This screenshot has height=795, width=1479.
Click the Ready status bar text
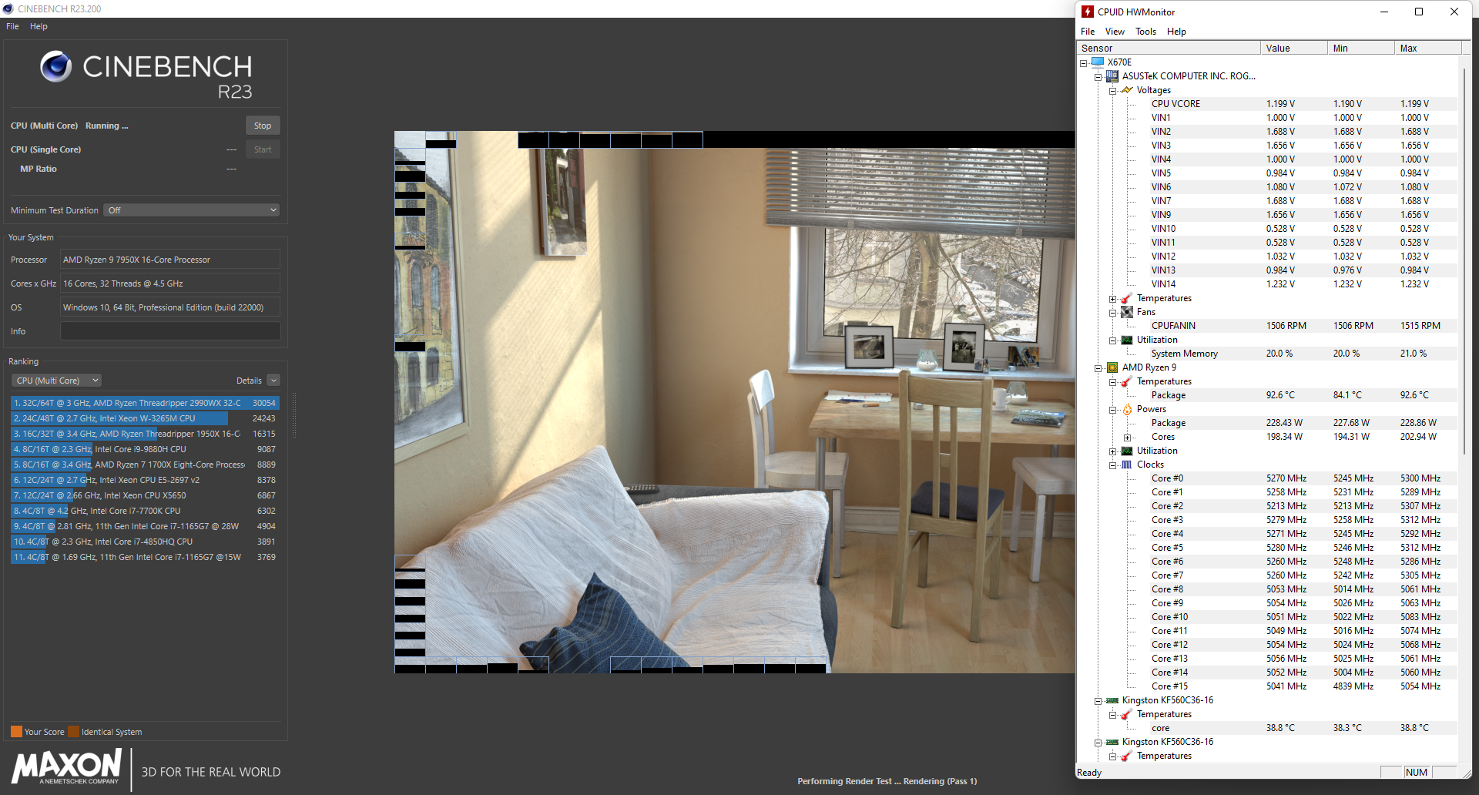(1089, 773)
